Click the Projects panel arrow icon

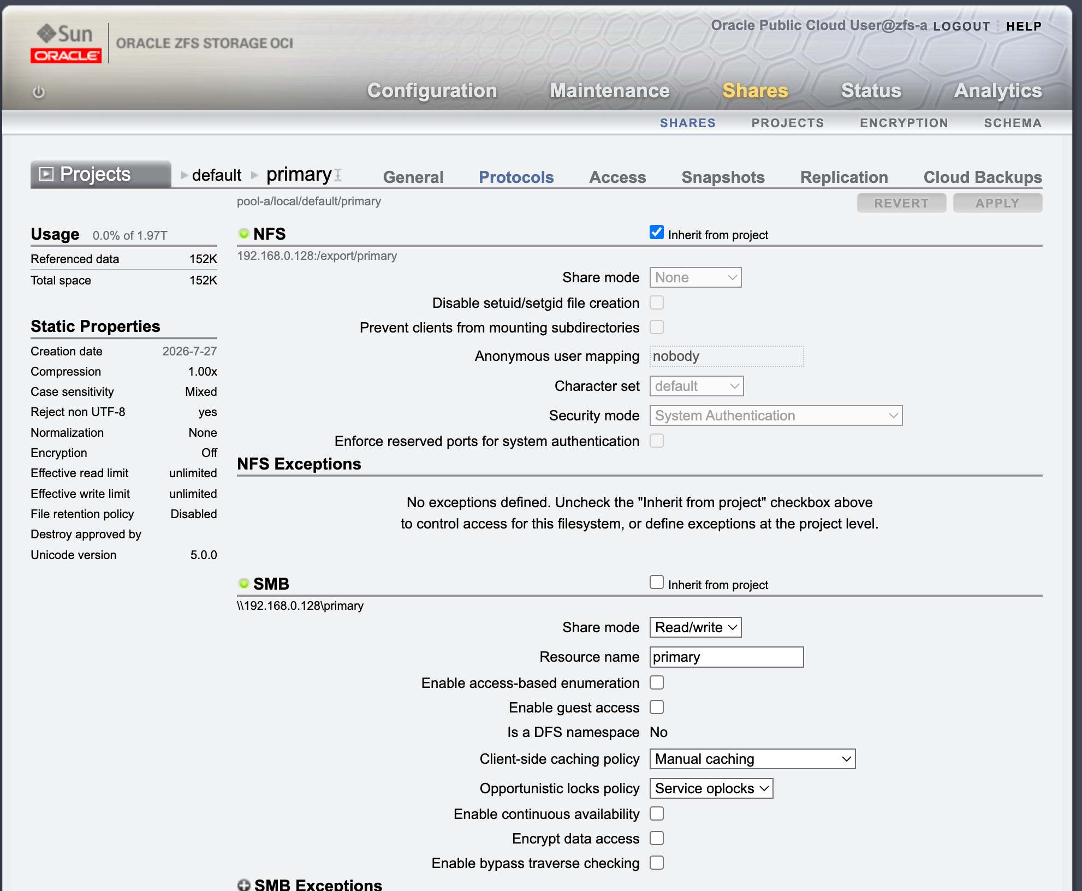47,174
